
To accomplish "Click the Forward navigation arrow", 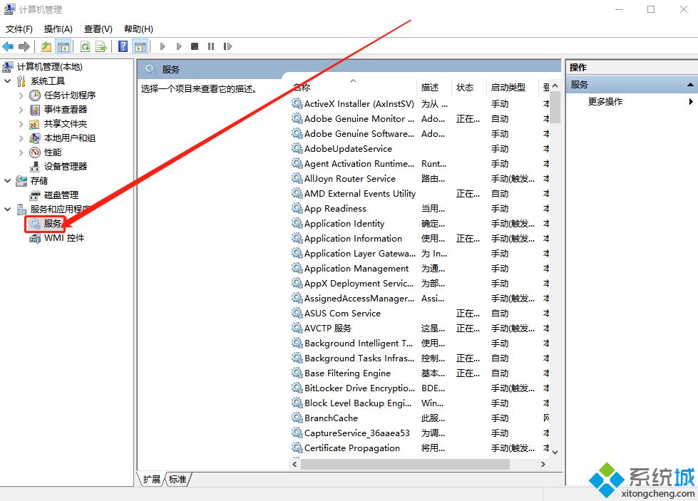I will pyautogui.click(x=24, y=46).
